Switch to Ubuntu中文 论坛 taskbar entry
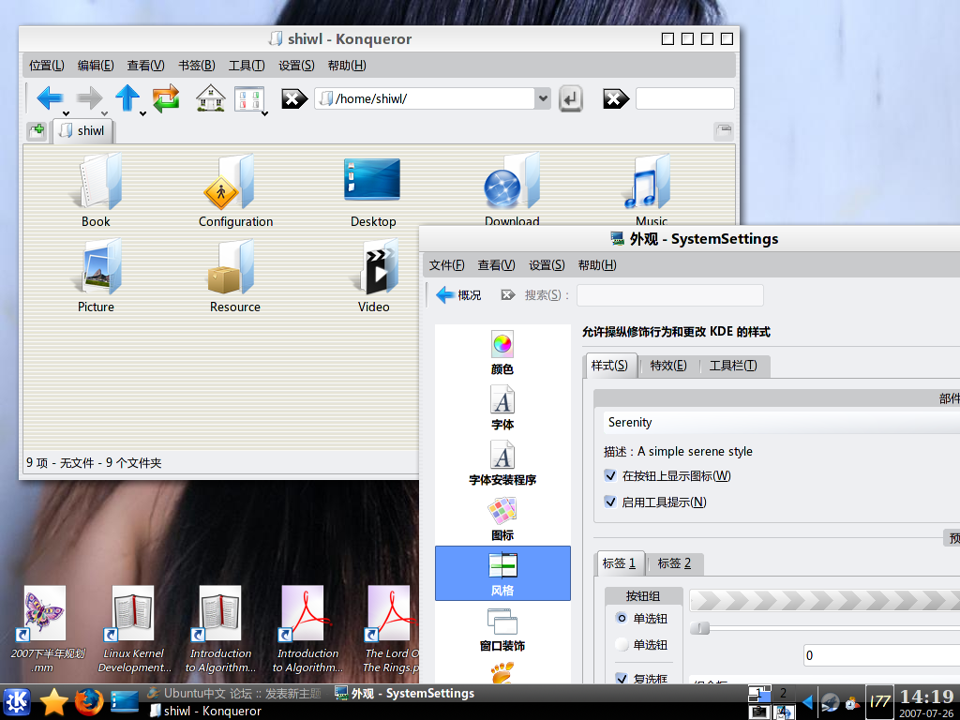 (x=234, y=694)
